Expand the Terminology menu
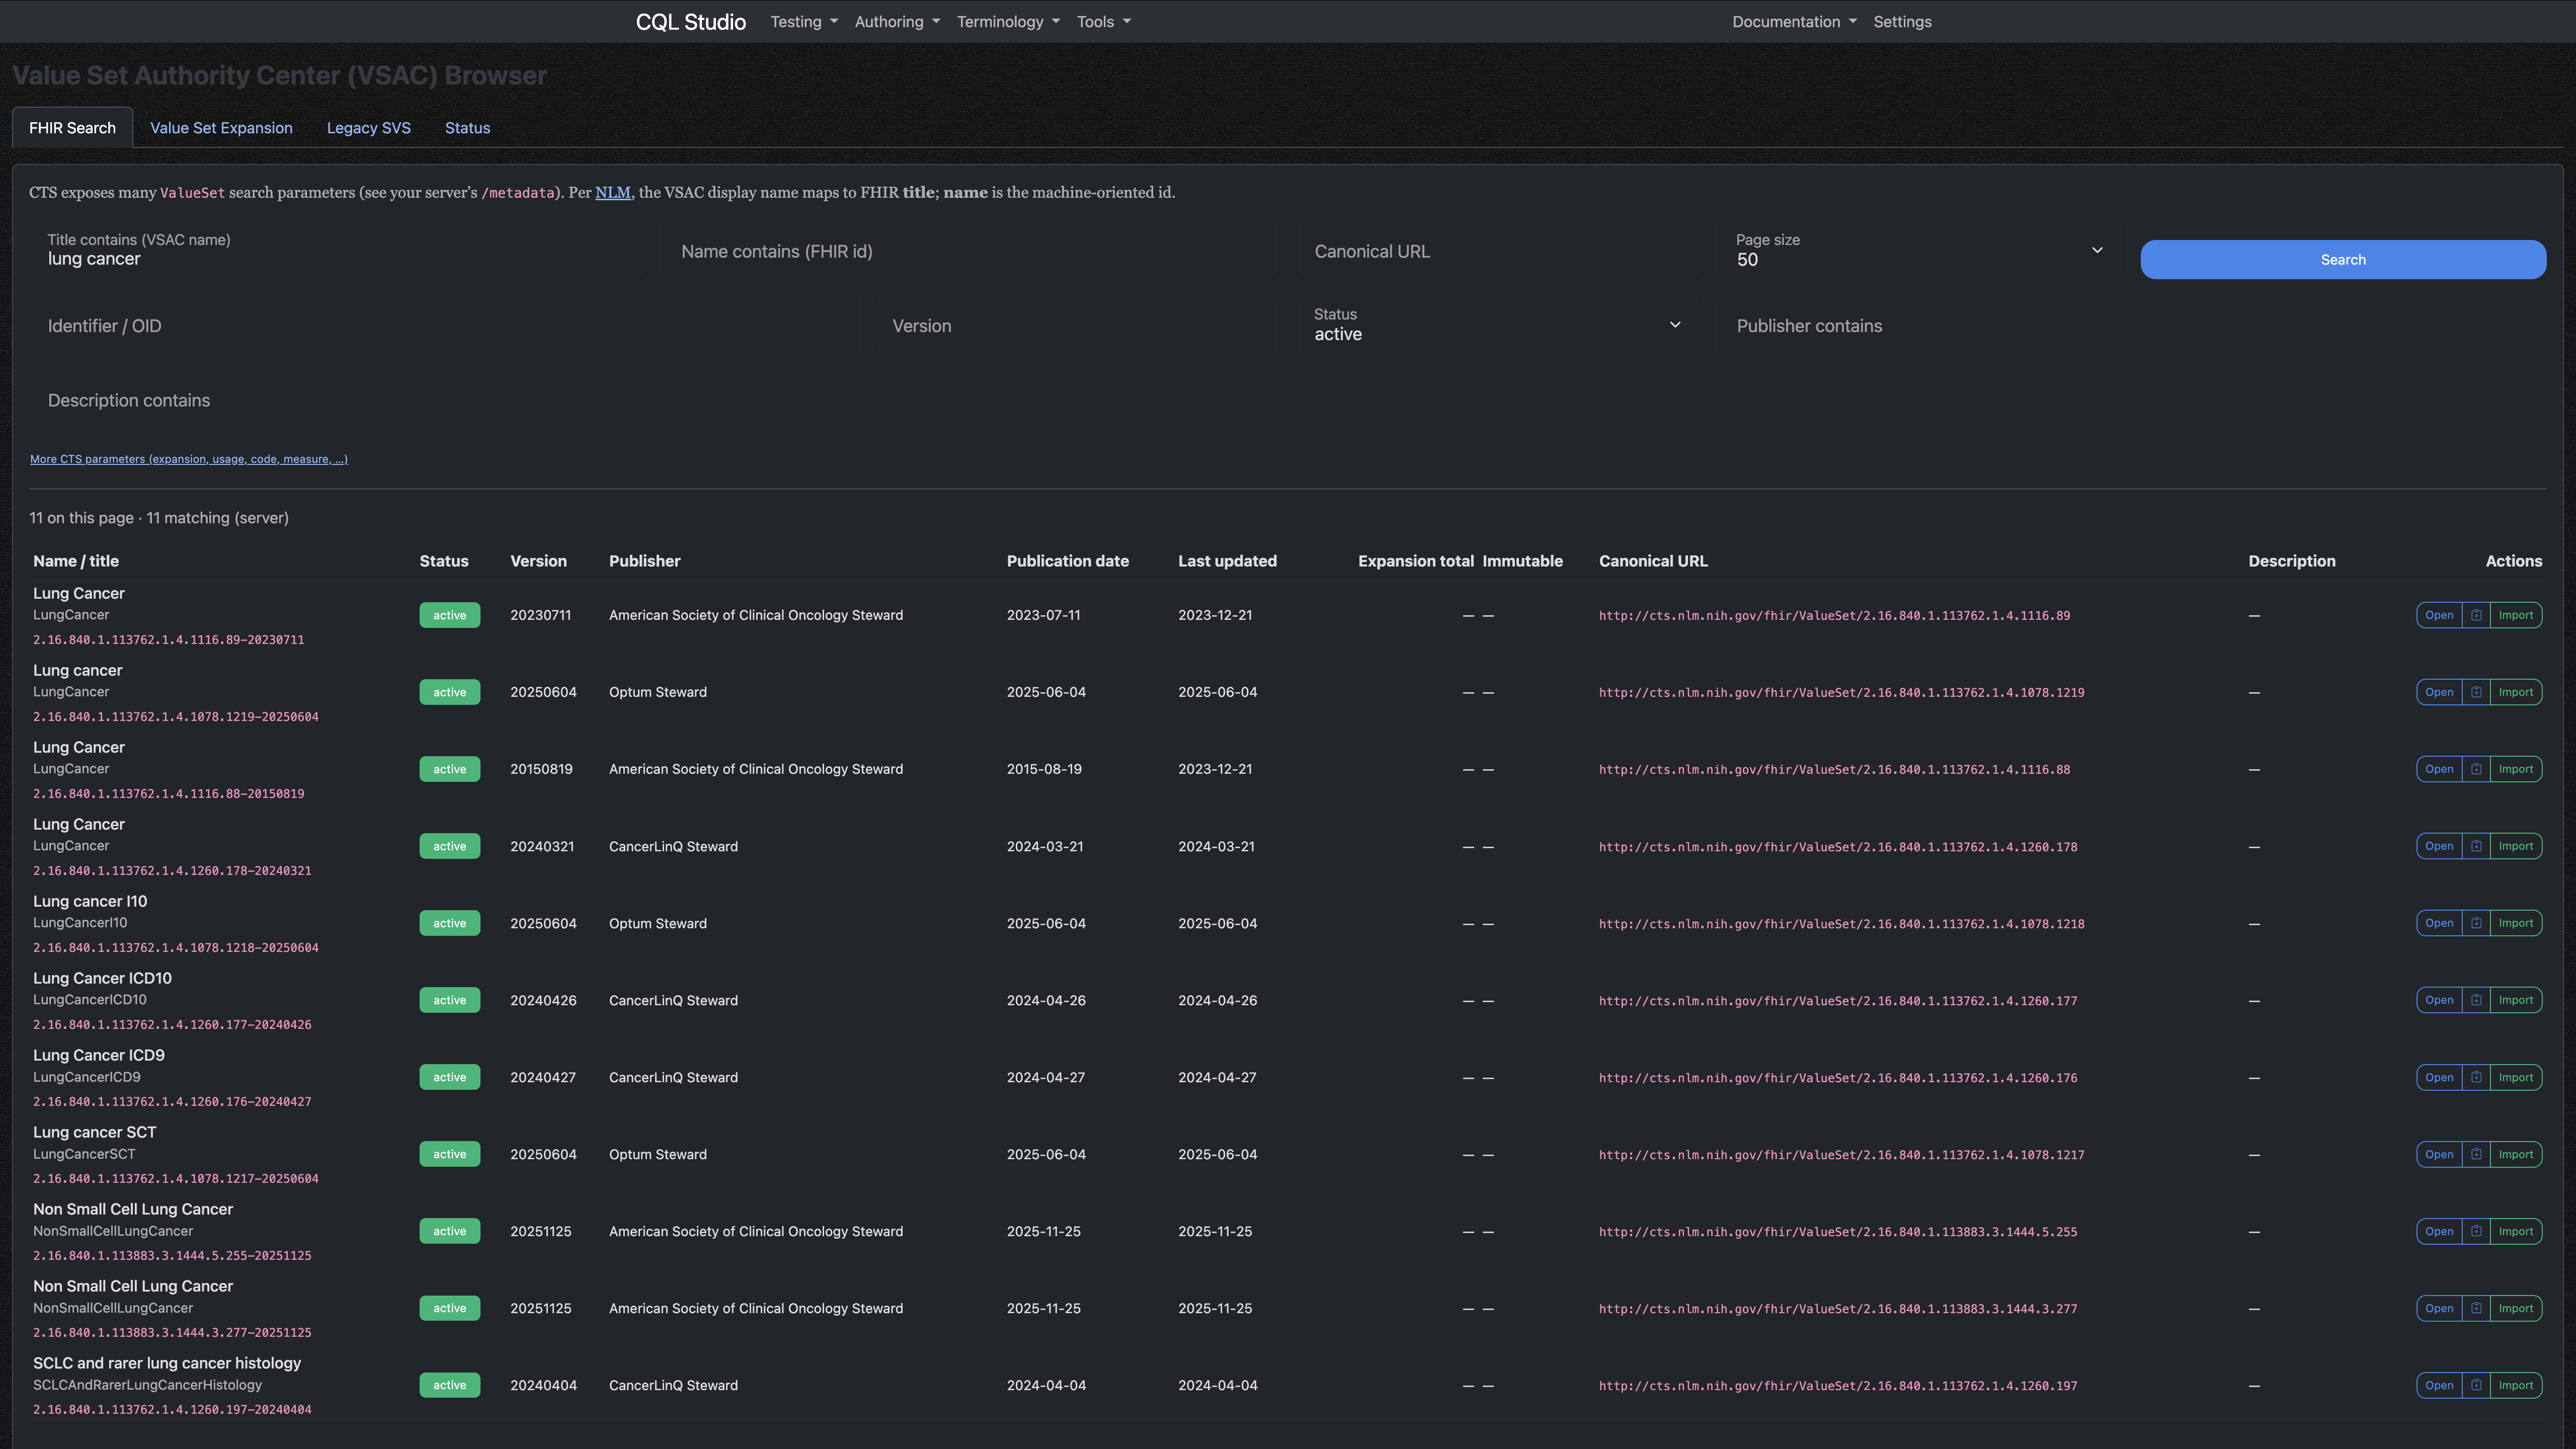 (x=1008, y=22)
